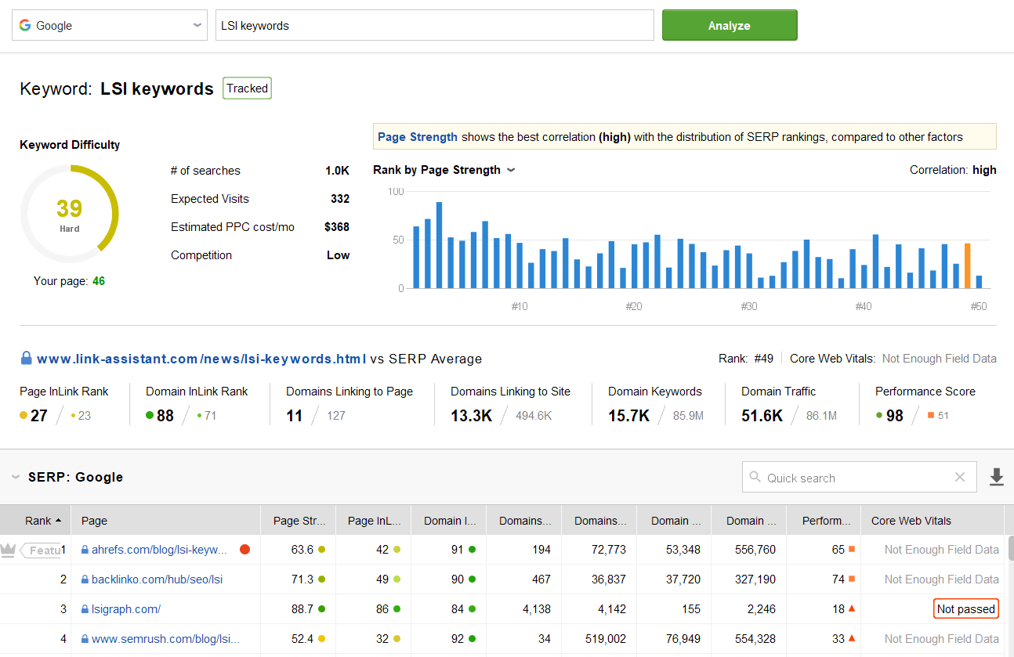This screenshot has width=1014, height=657.
Task: Expand the Rank by Page Strength dropdown
Action: [x=511, y=170]
